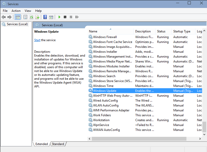
Task: Open the View menu
Action: point(28,11)
